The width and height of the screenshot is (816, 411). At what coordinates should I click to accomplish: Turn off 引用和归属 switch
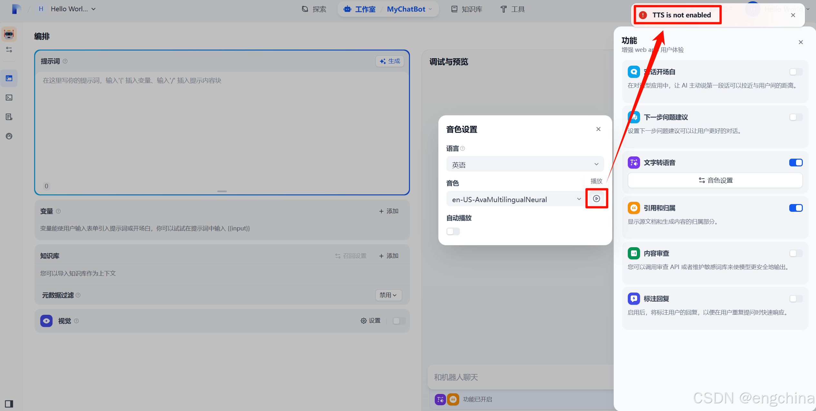pos(795,208)
